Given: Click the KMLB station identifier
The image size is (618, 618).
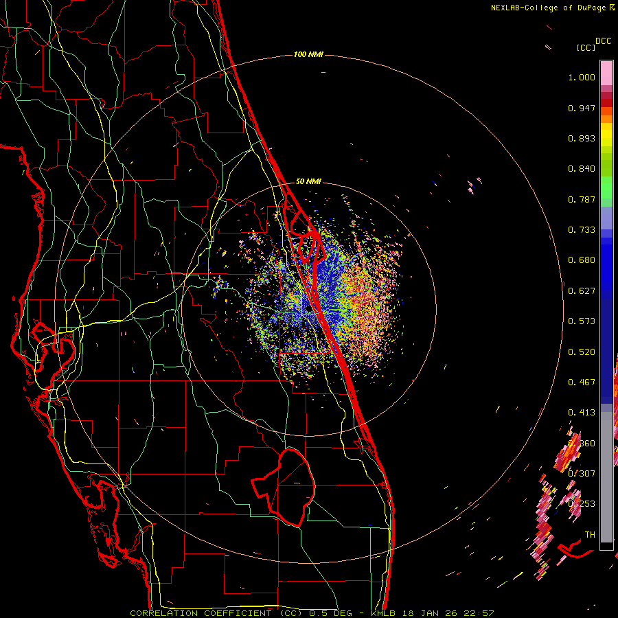Looking at the screenshot, I should (382, 613).
